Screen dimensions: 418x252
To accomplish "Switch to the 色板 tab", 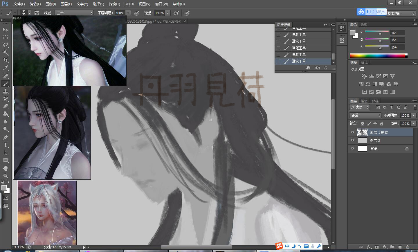I will tap(364, 24).
